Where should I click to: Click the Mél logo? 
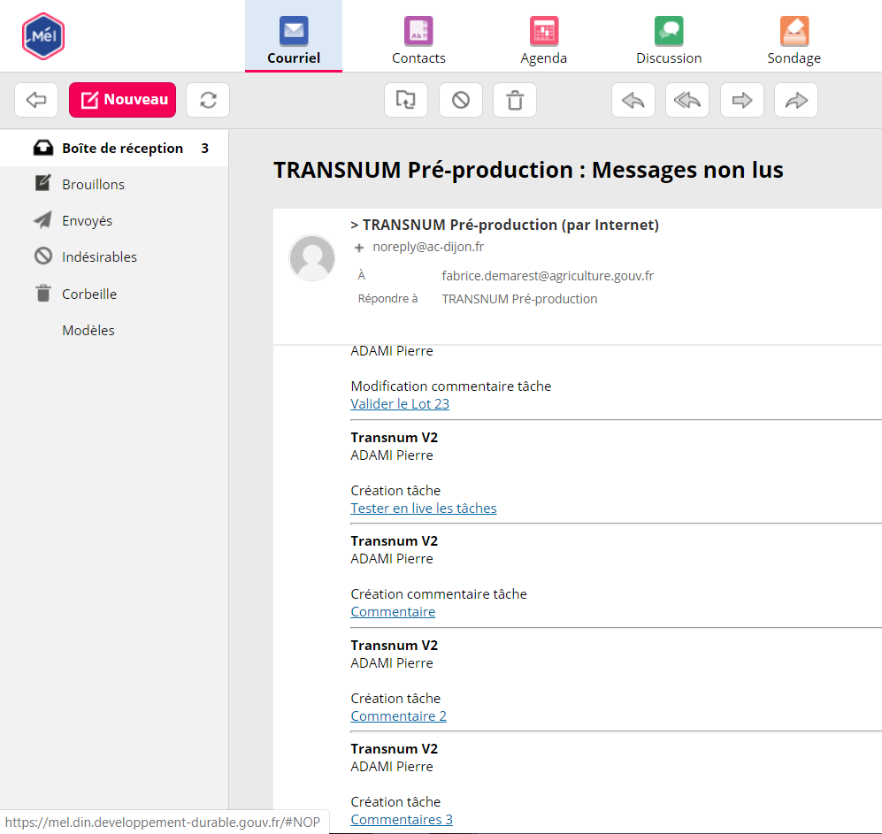coord(43,36)
